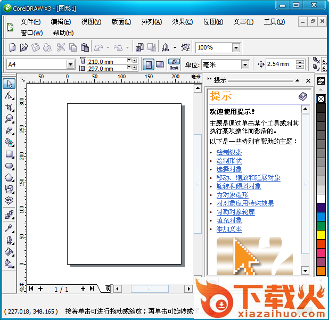Click the Paste clipboard icon

pyautogui.click(x=85, y=47)
